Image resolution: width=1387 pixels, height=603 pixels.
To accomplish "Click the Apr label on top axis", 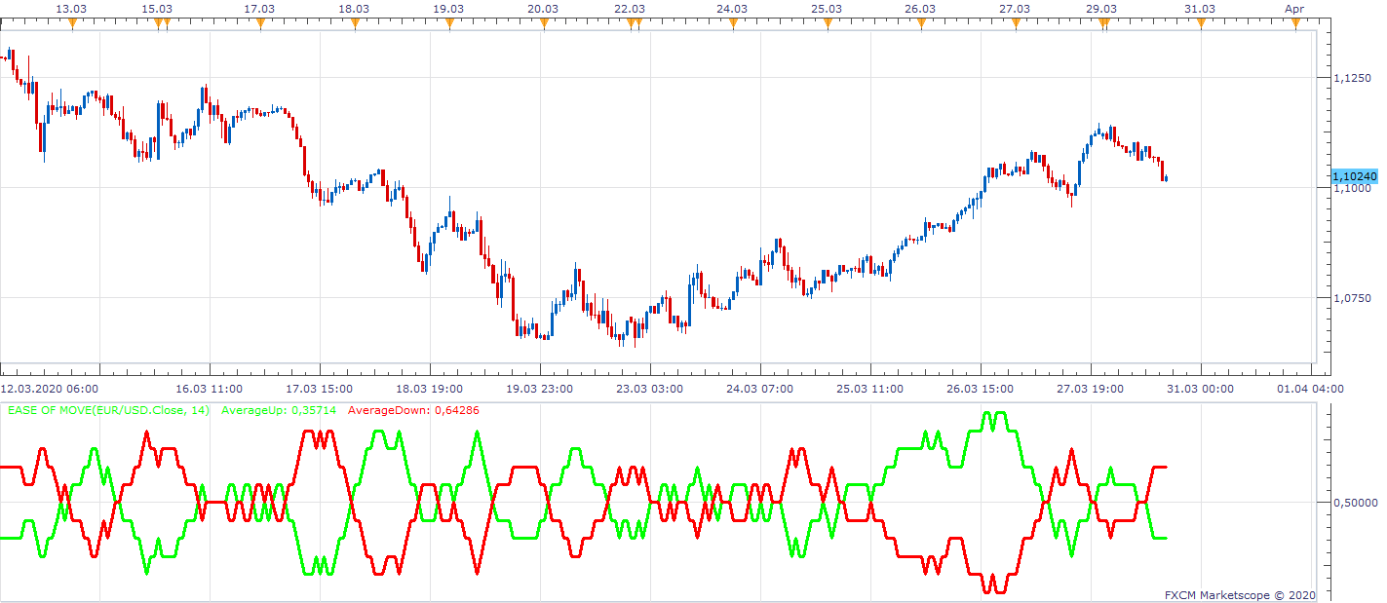I will point(1294,9).
